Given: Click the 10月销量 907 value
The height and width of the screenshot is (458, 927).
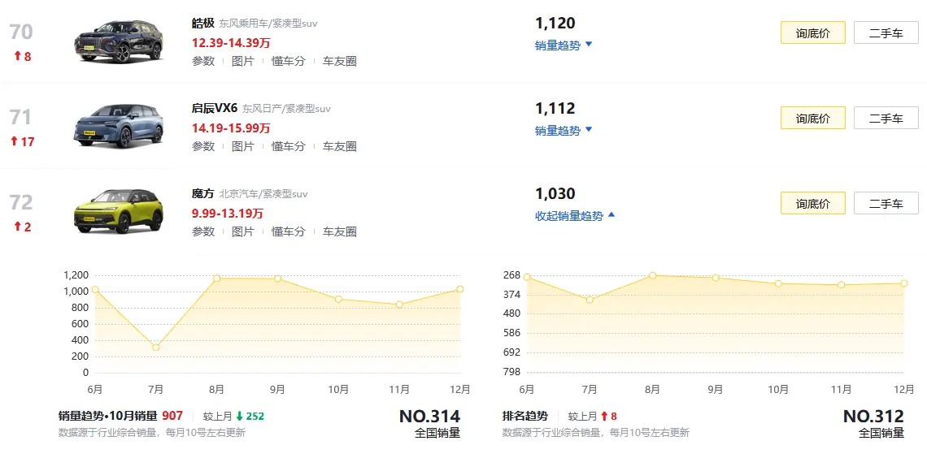Looking at the screenshot, I should click(172, 416).
